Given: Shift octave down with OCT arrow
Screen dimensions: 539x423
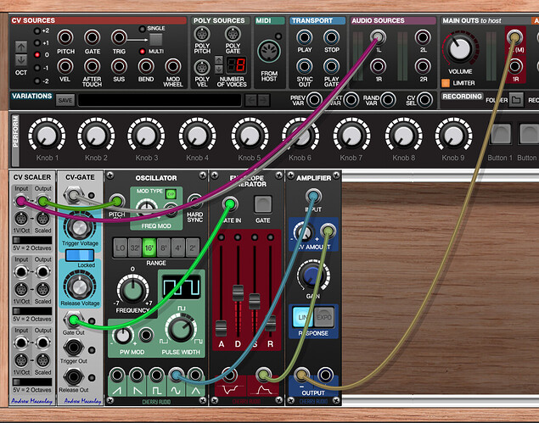Looking at the screenshot, I should click(21, 60).
